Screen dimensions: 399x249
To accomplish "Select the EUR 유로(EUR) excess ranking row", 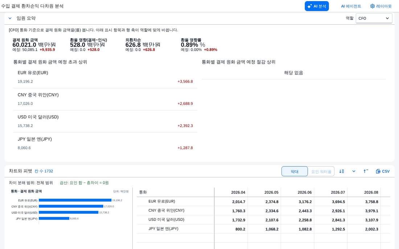I will 105,77.
